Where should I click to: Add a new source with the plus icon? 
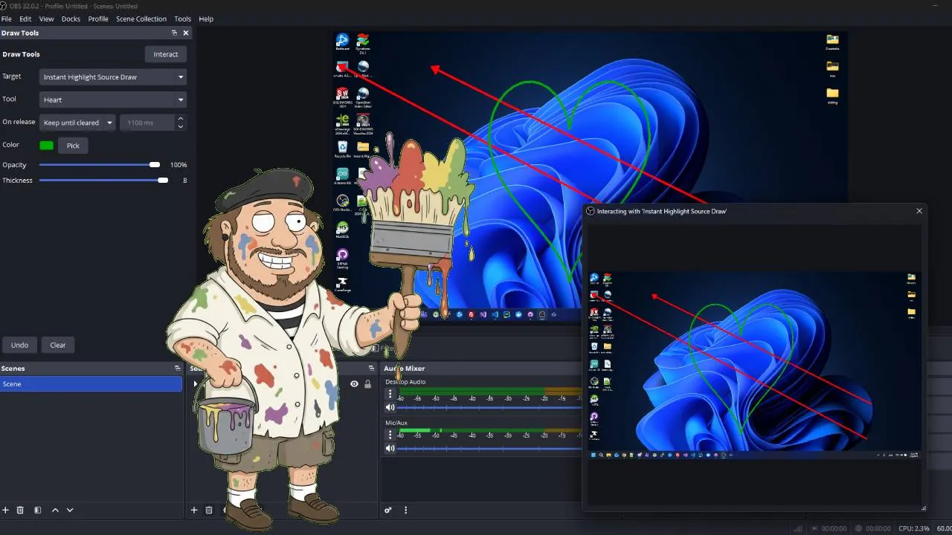click(193, 510)
